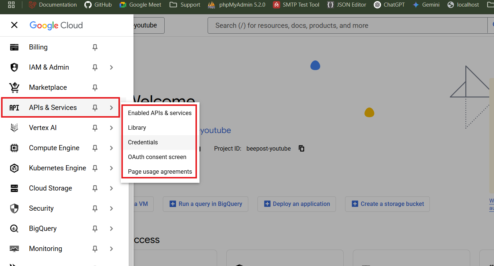This screenshot has width=494, height=266.
Task: Pin Monitoring to the menu
Action: 95,249
